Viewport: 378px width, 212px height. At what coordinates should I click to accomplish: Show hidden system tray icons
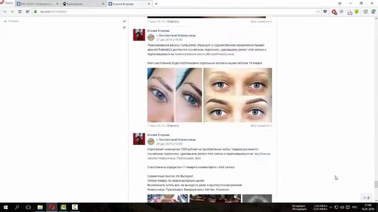click(331, 207)
